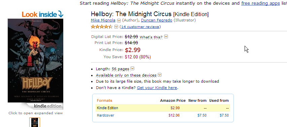Expand Available only on these devices arrow
Image resolution: width=287 pixels, height=127 pixels.
point(159,75)
